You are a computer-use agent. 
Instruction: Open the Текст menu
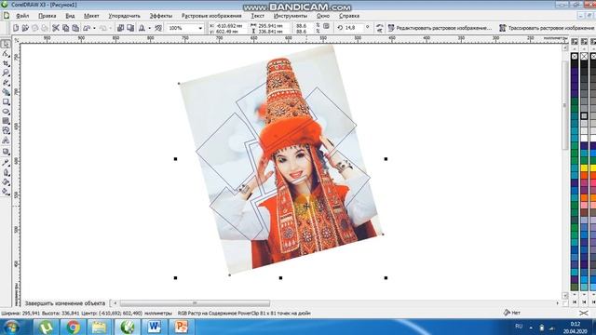point(257,16)
